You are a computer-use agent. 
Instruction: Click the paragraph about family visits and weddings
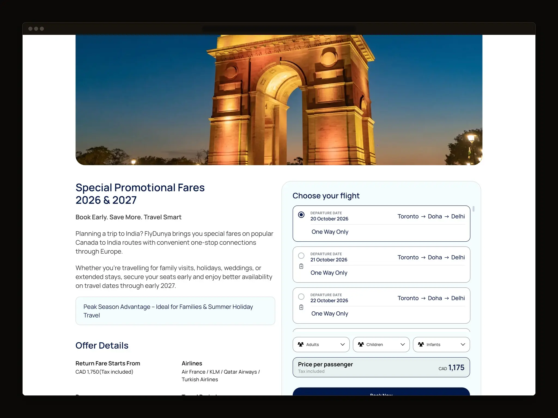coord(174,277)
